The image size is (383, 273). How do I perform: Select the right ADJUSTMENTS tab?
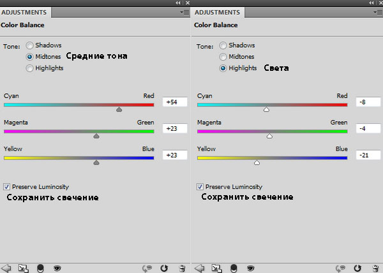click(218, 13)
